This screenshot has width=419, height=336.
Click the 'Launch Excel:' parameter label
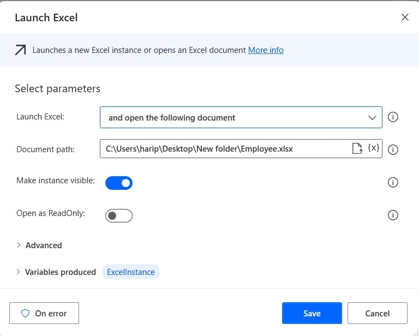[40, 117]
